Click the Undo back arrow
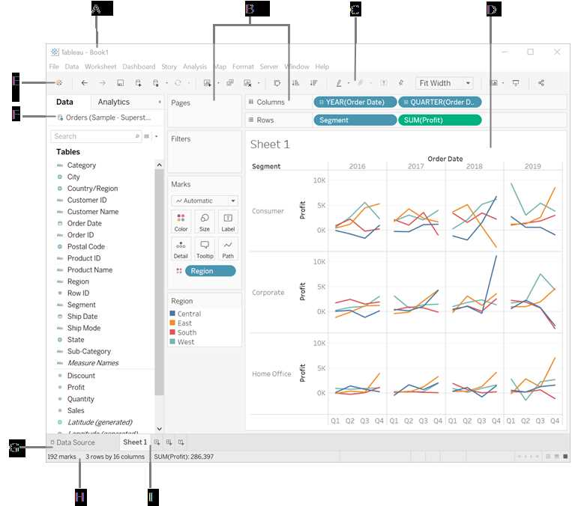The image size is (572, 506). [x=85, y=83]
